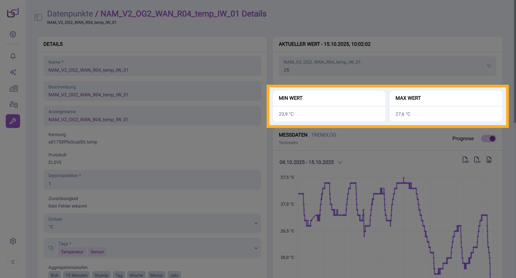Toggle the sidebar panel layout icon
This screenshot has height=278, width=516.
click(38, 17)
